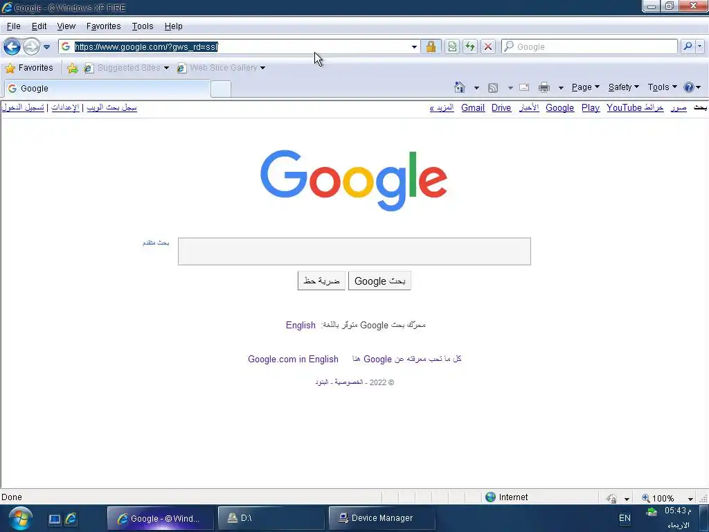Click the Google link in top bar
Screen dimensions: 709x532
click(559, 107)
